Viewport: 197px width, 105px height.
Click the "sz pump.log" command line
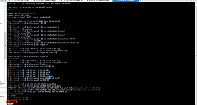point(32,52)
